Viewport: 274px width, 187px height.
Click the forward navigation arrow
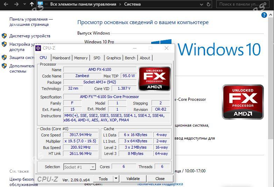pos(16,5)
